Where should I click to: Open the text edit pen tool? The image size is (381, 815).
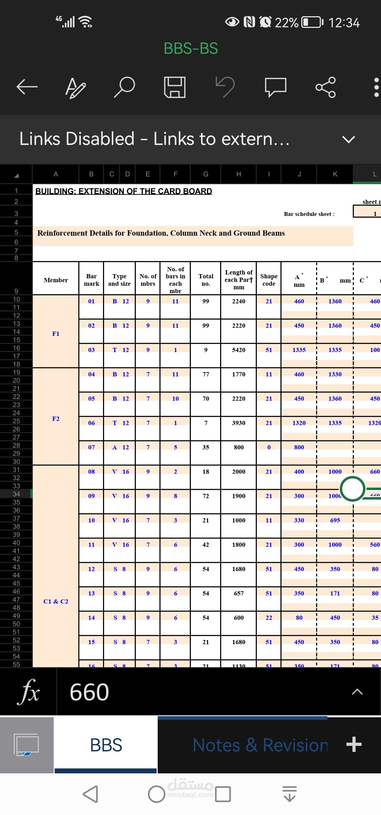[x=75, y=87]
